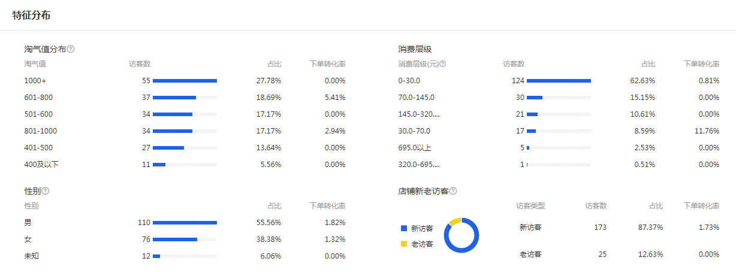Click 0.81% conversion rate value
The image size is (736, 276).
click(708, 80)
